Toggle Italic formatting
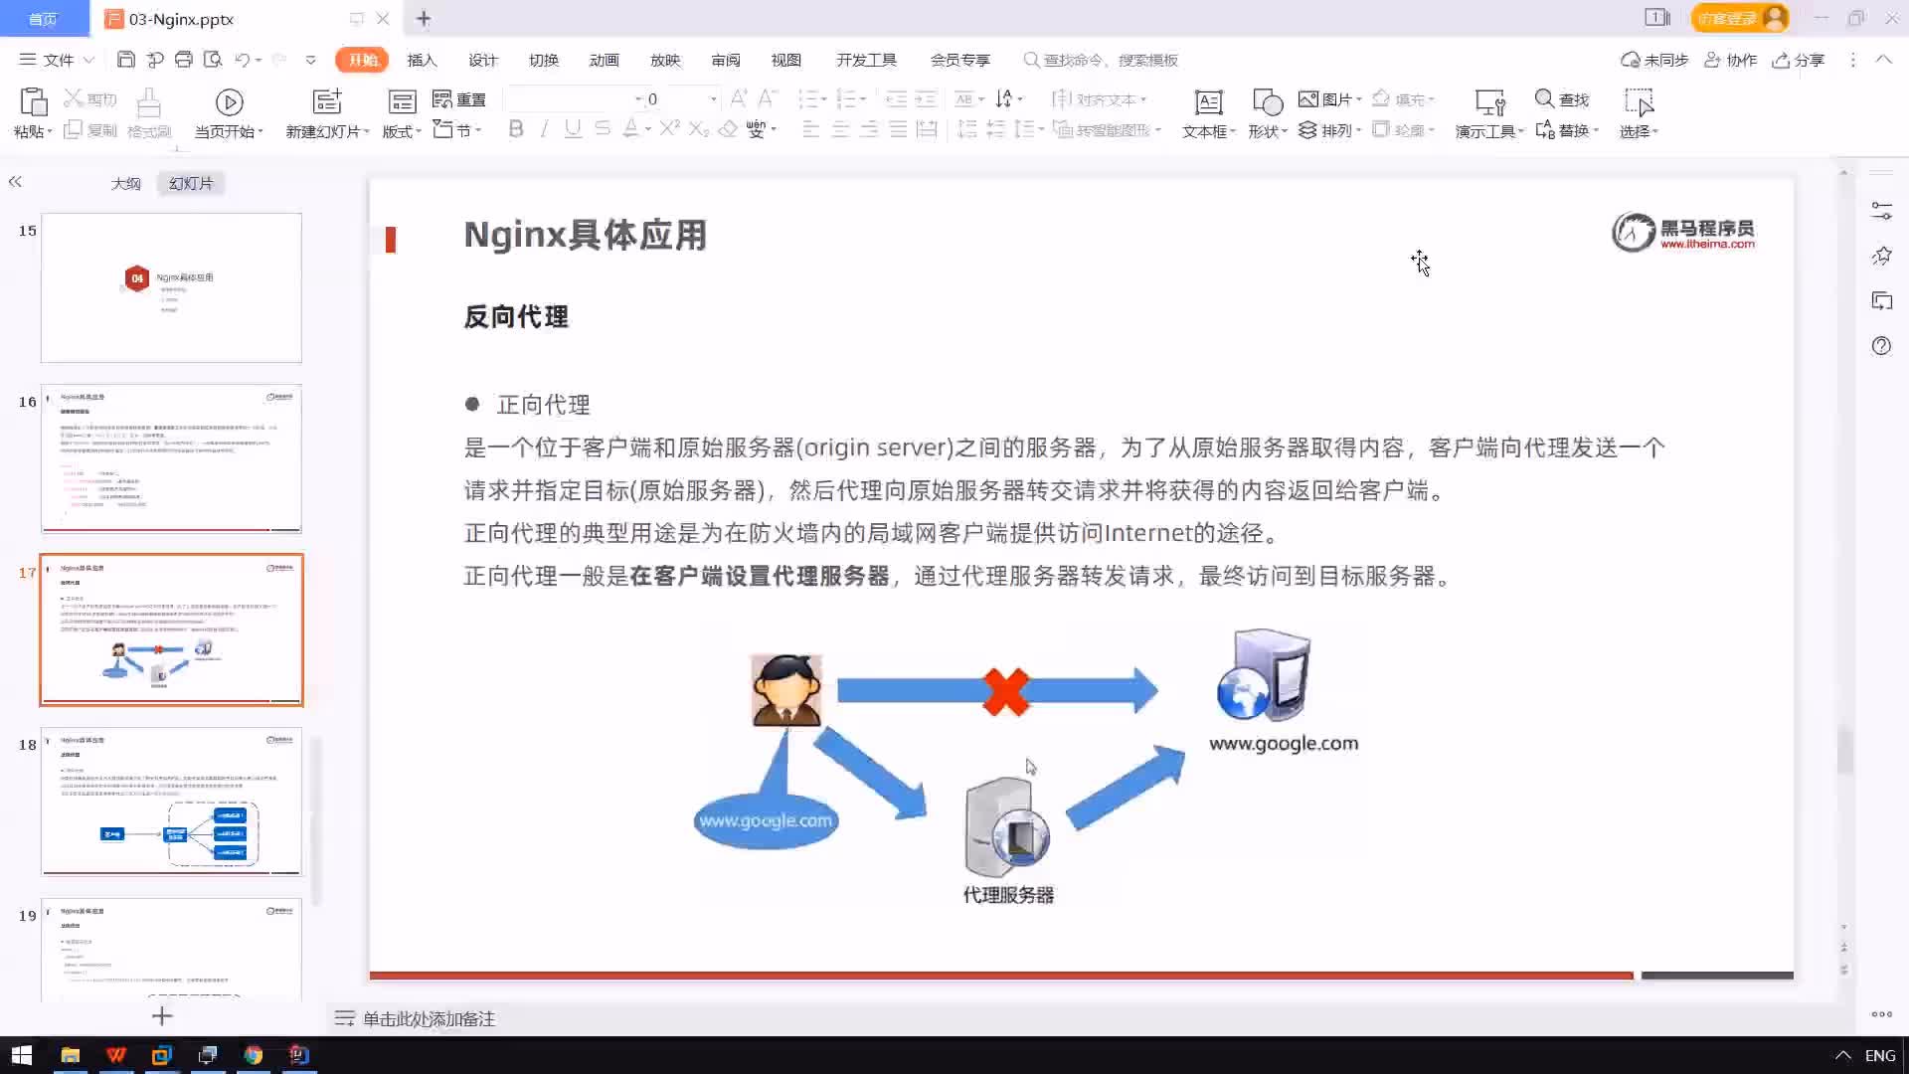Image resolution: width=1909 pixels, height=1074 pixels. click(544, 129)
